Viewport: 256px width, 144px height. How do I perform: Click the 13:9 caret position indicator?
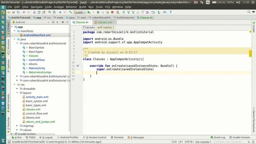click(174, 142)
